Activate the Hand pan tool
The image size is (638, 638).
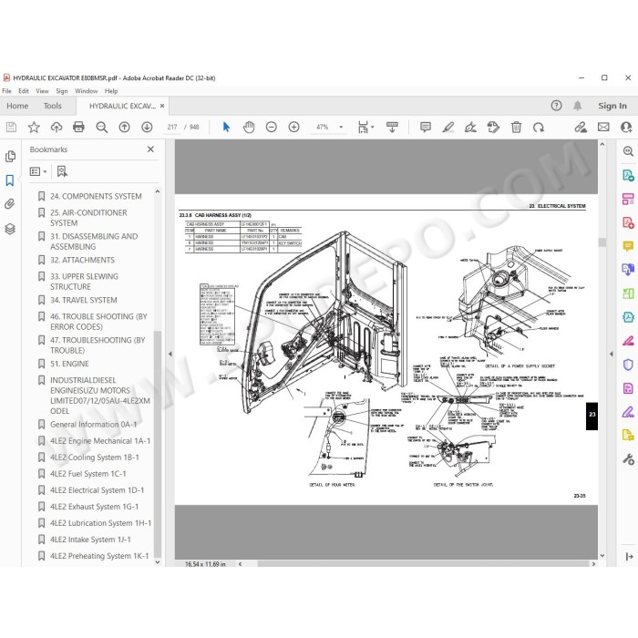tap(249, 128)
